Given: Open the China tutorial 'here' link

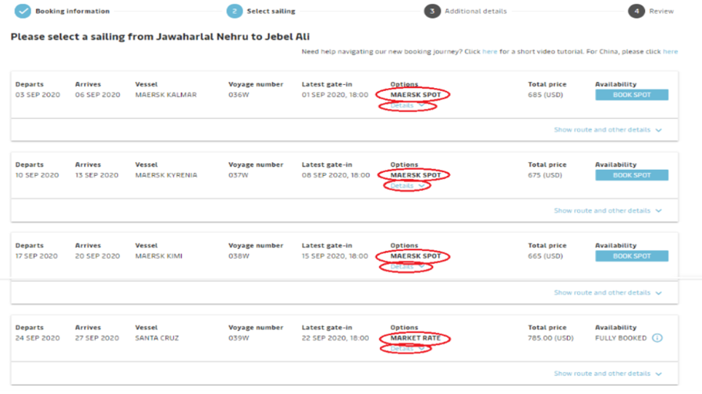Looking at the screenshot, I should (670, 52).
